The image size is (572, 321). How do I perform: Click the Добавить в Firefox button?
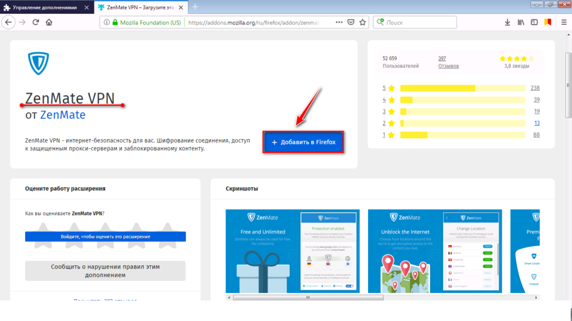click(x=303, y=142)
